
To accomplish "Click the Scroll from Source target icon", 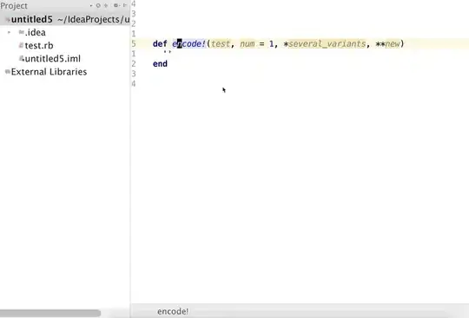I will pos(98,6).
